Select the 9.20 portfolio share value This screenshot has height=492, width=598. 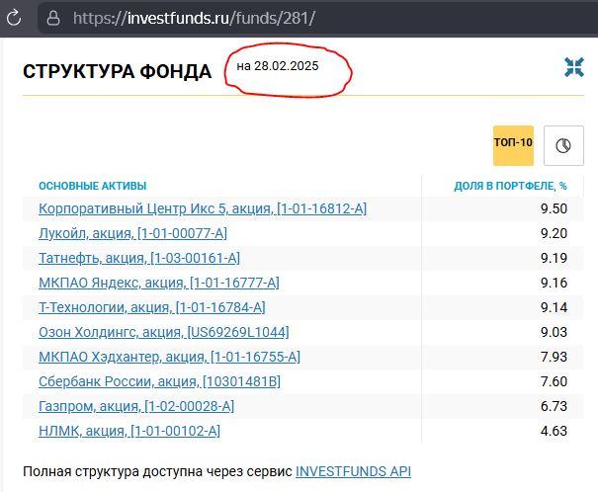coord(554,233)
